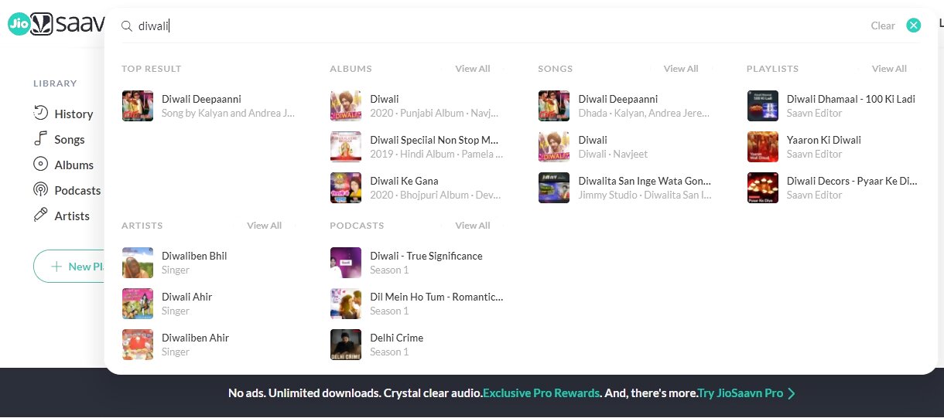Click the JioSaavn logo
Viewport: 944px width, 418px height.
[x=56, y=24]
